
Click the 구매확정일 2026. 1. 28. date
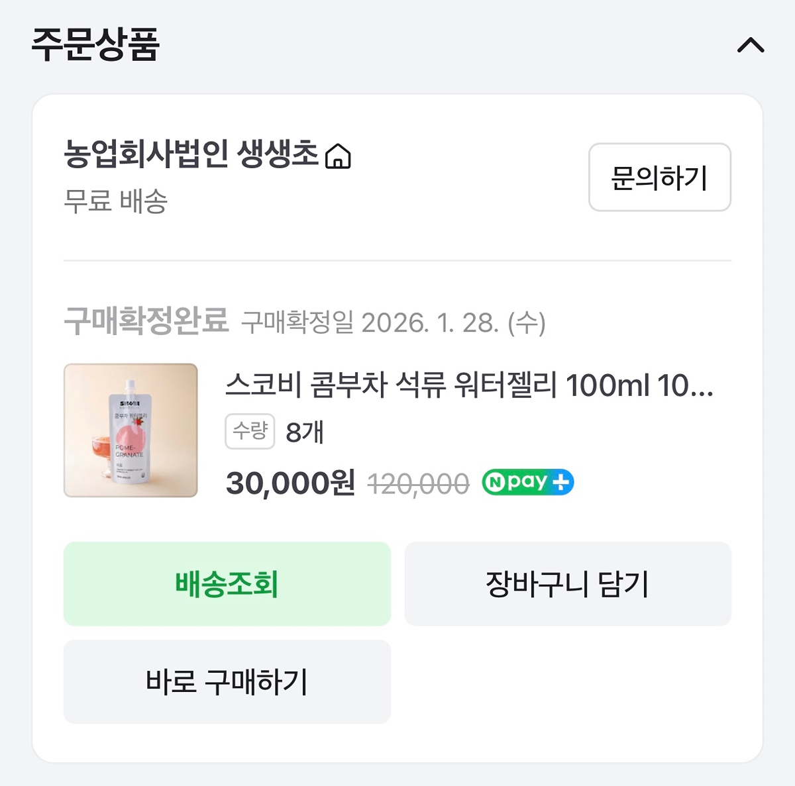click(x=393, y=323)
